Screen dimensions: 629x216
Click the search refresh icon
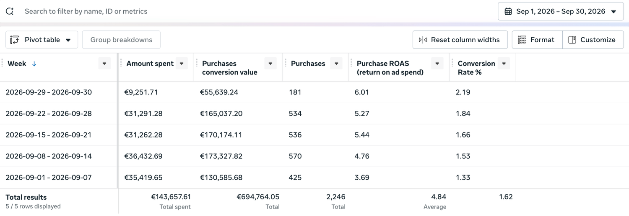point(10,11)
